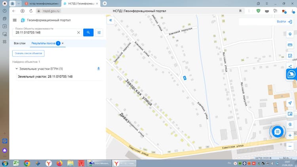Click Скачать список объектов button

(29, 53)
